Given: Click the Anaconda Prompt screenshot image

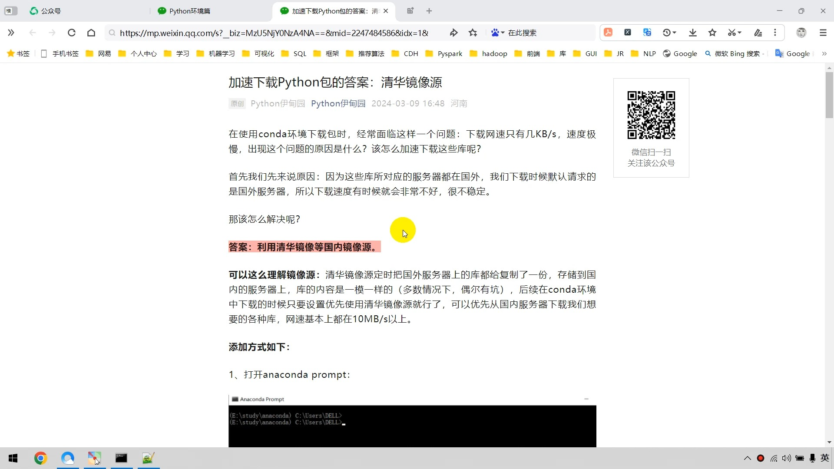Looking at the screenshot, I should (x=412, y=421).
